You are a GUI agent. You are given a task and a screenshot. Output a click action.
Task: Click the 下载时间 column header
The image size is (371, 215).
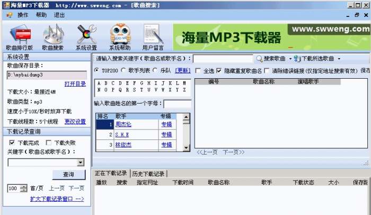click(x=183, y=182)
